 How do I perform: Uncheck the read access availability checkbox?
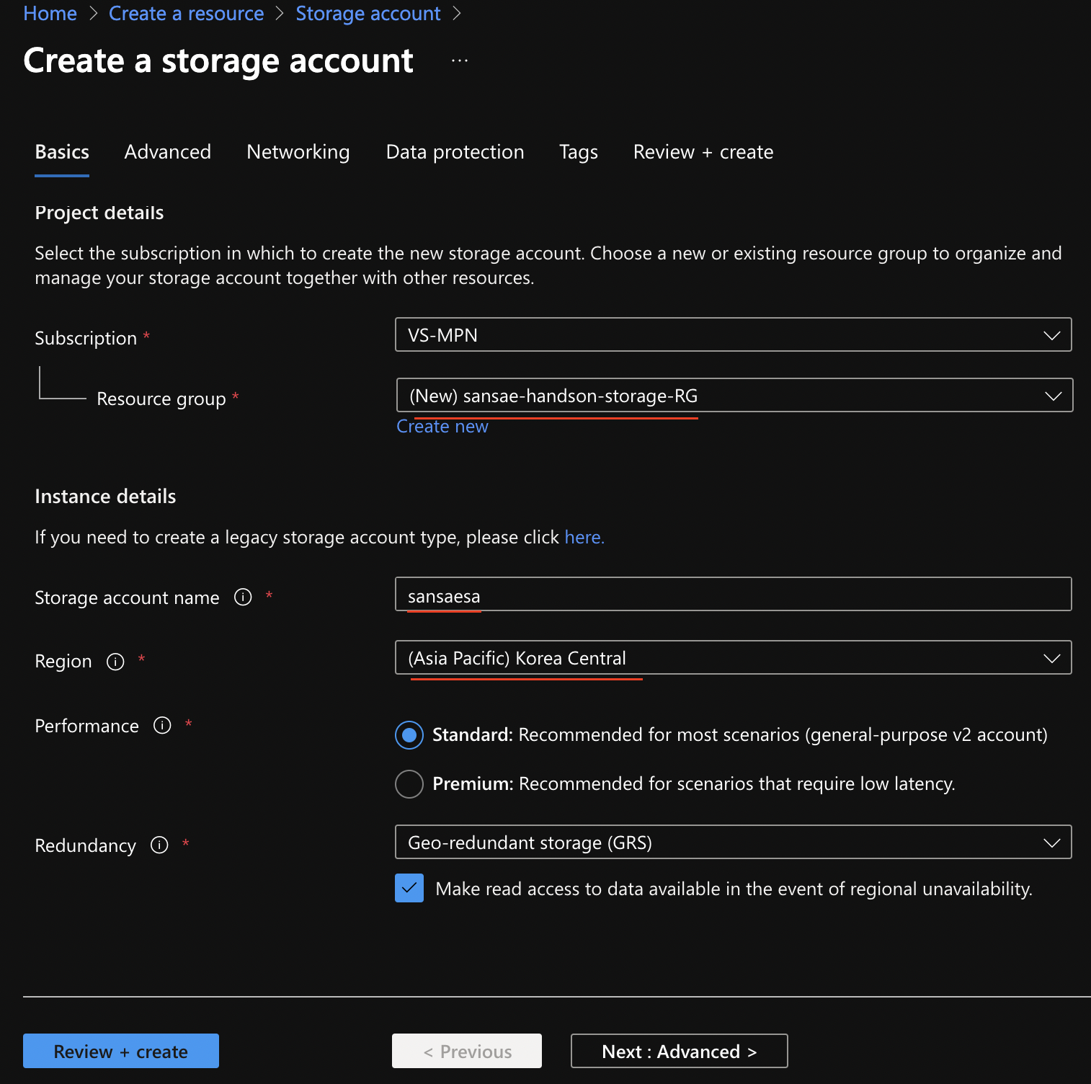[409, 889]
